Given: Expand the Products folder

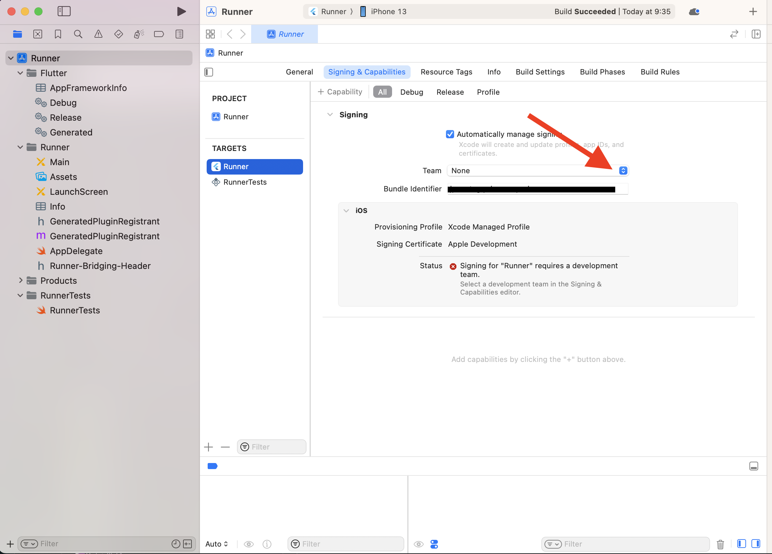Looking at the screenshot, I should pos(20,280).
